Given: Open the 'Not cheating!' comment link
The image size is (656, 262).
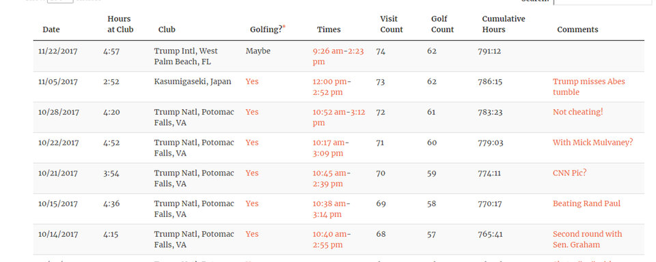Looking at the screenshot, I should 578,112.
